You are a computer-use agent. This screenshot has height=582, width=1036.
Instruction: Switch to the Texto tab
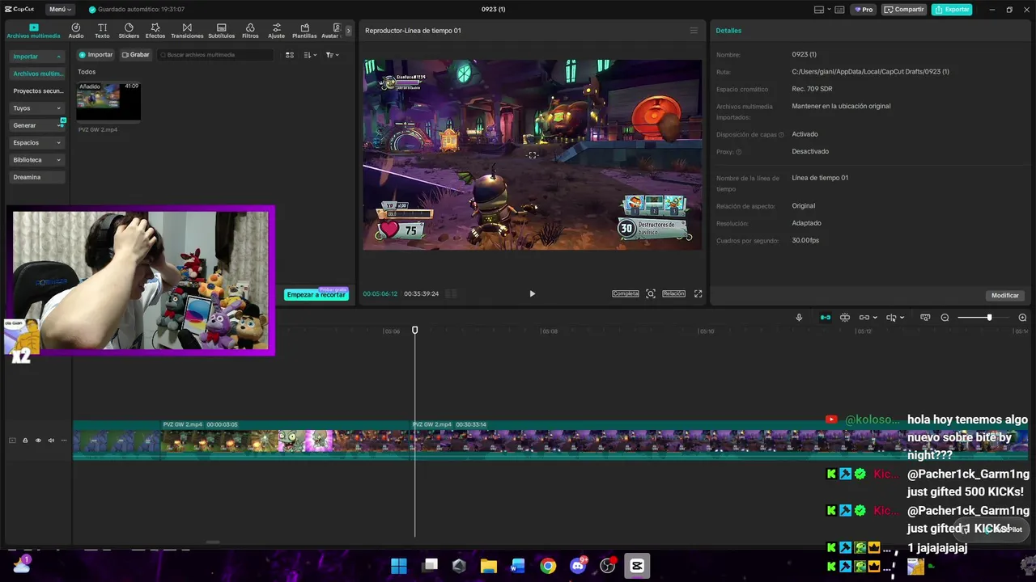coord(102,31)
